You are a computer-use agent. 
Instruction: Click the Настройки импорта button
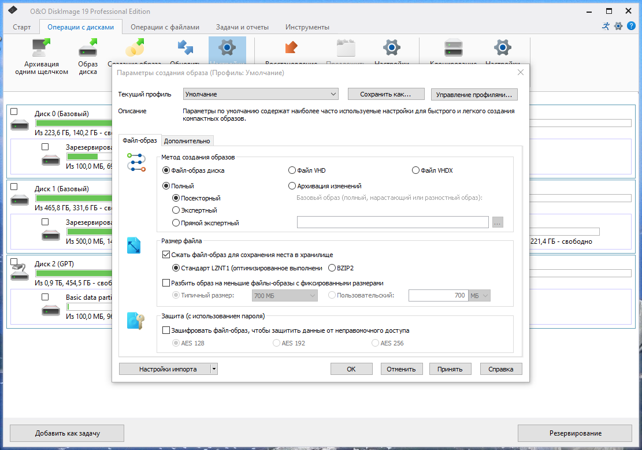(165, 369)
